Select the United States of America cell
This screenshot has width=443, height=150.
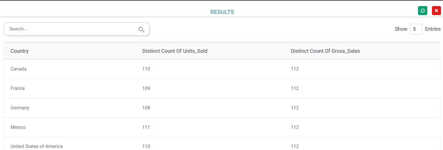(37, 146)
